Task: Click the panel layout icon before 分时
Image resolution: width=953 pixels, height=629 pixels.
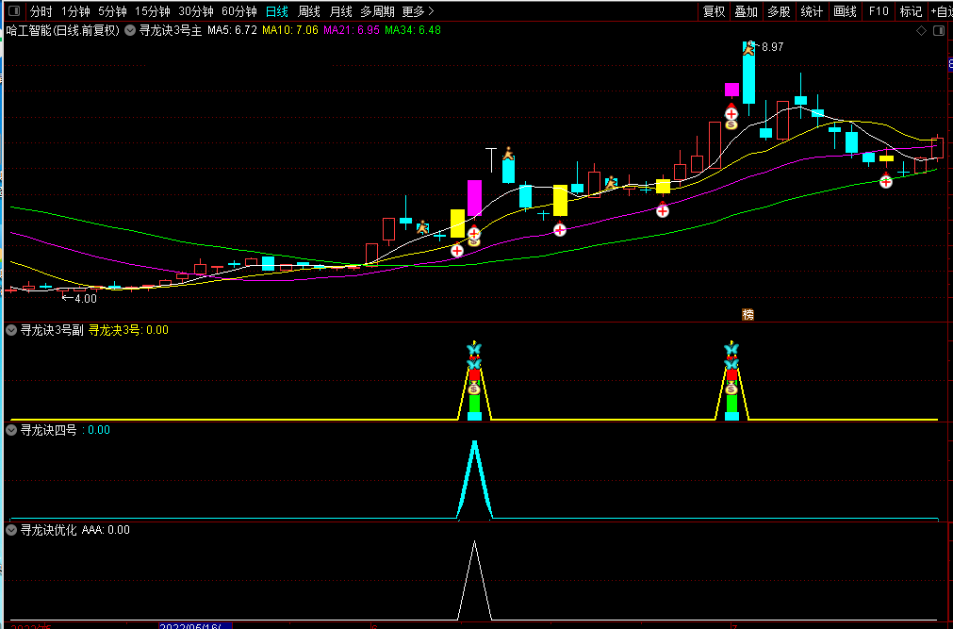Action: (14, 11)
